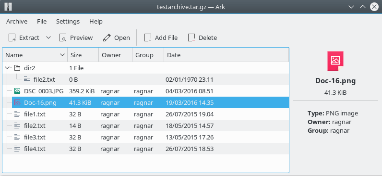382x176 pixels.
Task: Click the Name column sort arrow
Action: click(62, 55)
